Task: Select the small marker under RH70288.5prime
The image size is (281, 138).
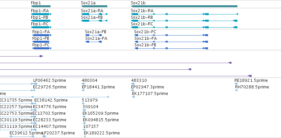Action: tap(236, 90)
